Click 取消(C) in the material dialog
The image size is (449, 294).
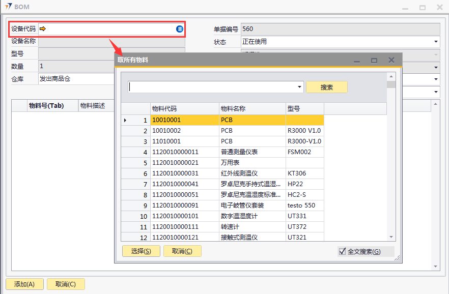182,251
